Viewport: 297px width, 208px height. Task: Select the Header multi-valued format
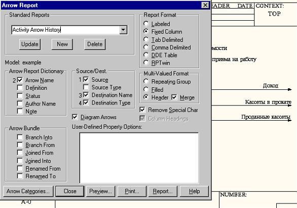(146, 97)
